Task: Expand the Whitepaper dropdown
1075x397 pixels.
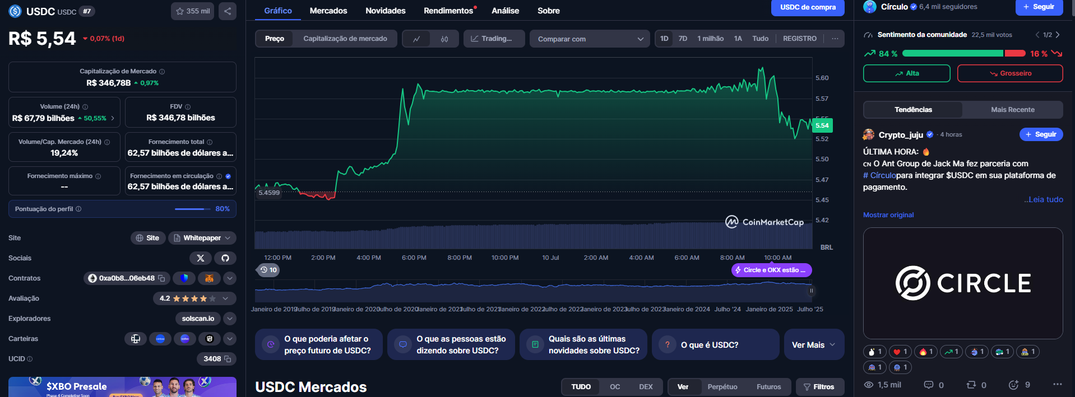Action: (x=202, y=238)
